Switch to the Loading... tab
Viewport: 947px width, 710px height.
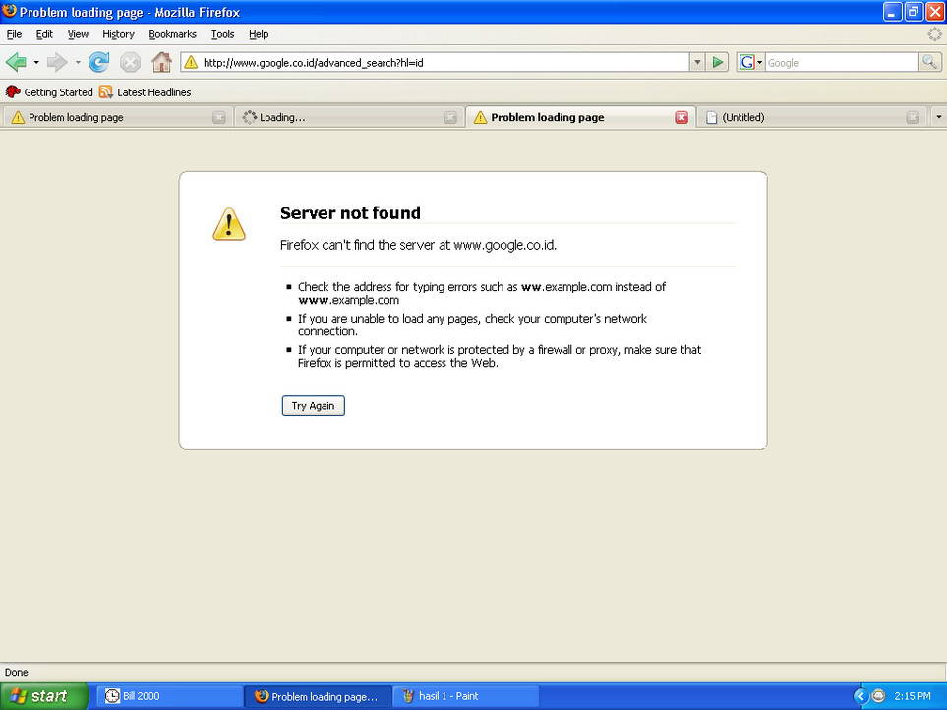[348, 117]
